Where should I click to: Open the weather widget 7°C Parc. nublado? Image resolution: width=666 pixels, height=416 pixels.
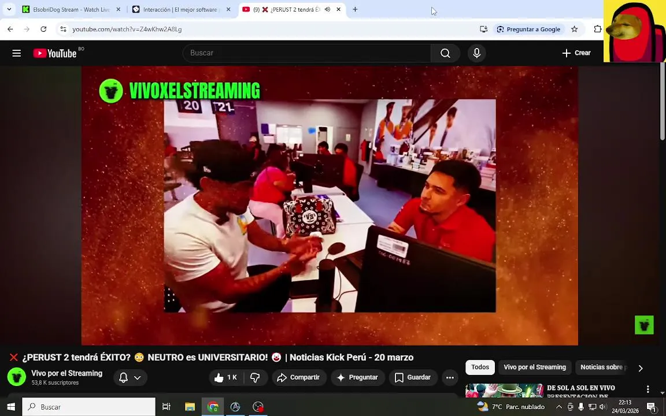point(511,407)
